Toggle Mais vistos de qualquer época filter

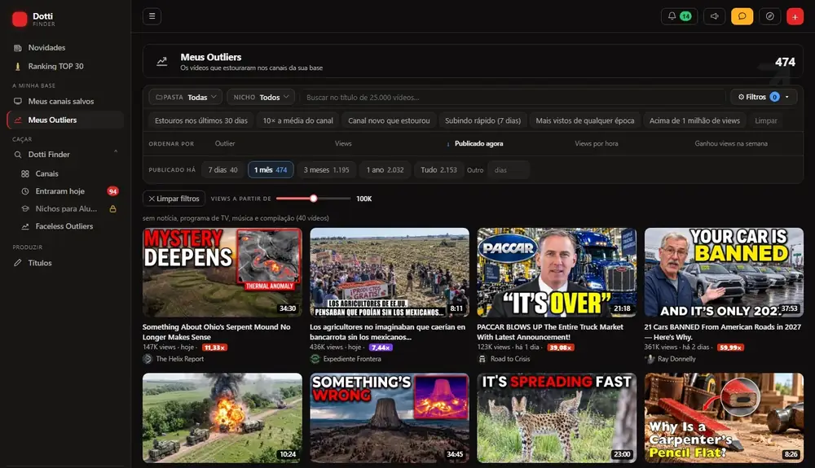pyautogui.click(x=584, y=120)
